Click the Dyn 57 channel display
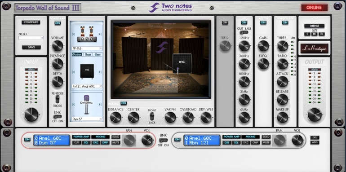This screenshot has width=346, height=172. pyautogui.click(x=52, y=140)
